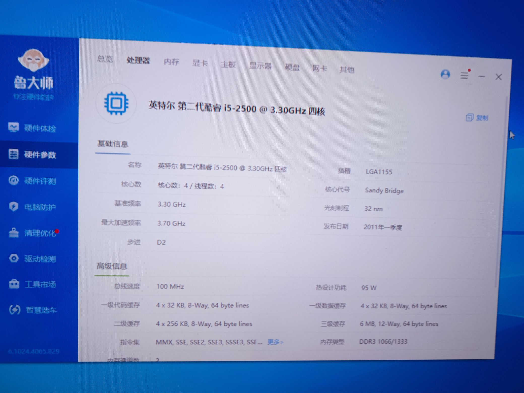Open 清理优化 in the sidebar
524x393 pixels.
(x=33, y=233)
